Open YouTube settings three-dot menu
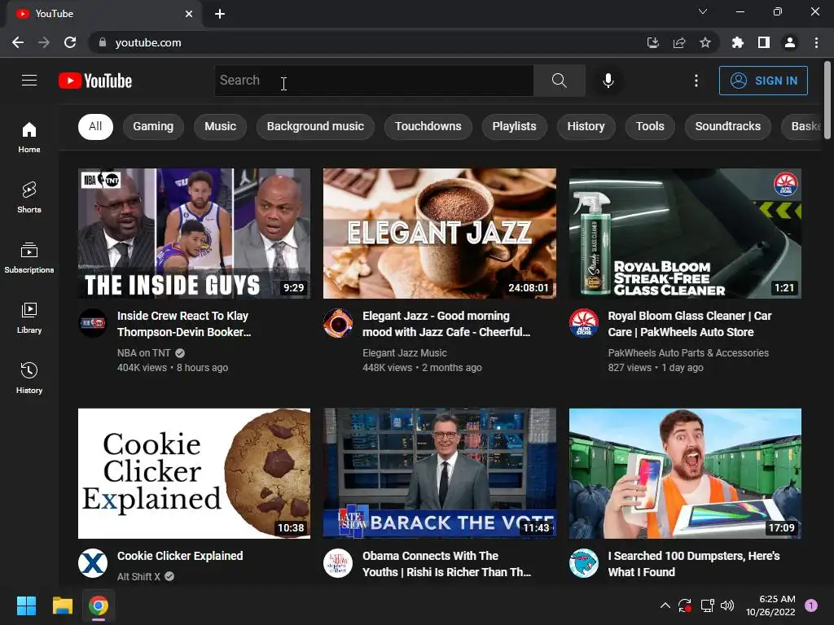 696,81
